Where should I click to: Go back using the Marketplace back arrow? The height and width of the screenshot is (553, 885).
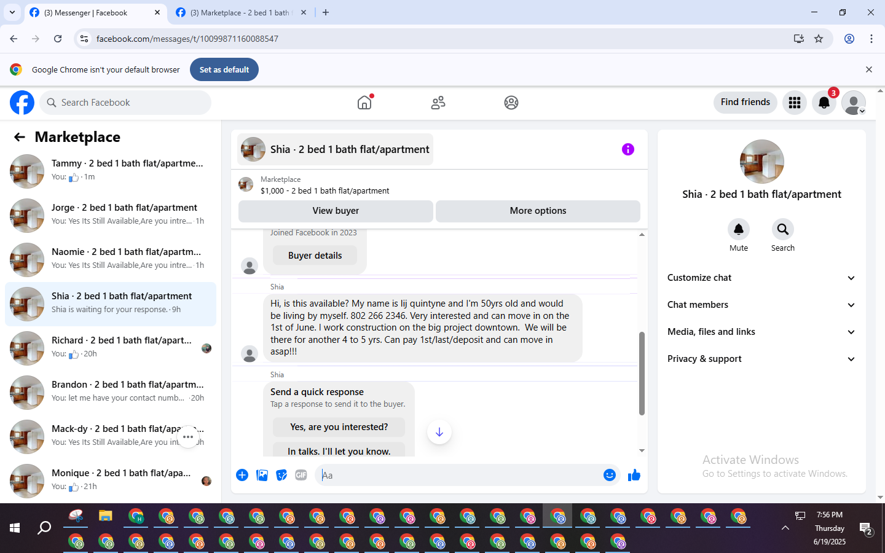click(20, 137)
